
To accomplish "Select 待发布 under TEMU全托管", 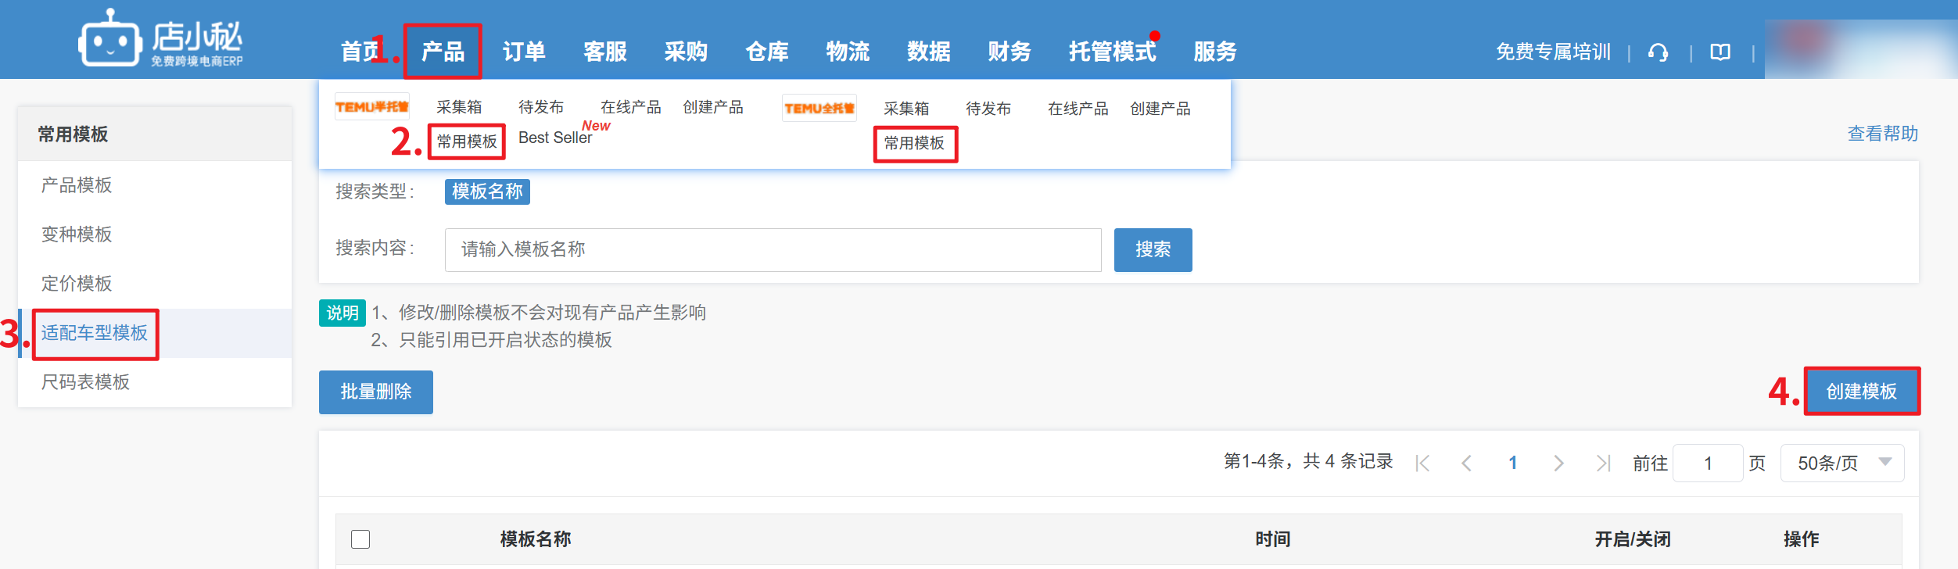I will [988, 109].
